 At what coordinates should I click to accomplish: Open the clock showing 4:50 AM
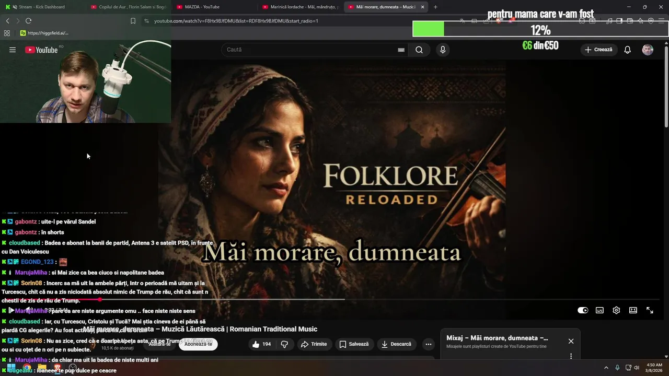[x=654, y=368]
